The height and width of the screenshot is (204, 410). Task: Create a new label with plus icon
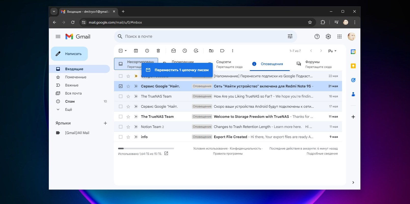pos(105,123)
